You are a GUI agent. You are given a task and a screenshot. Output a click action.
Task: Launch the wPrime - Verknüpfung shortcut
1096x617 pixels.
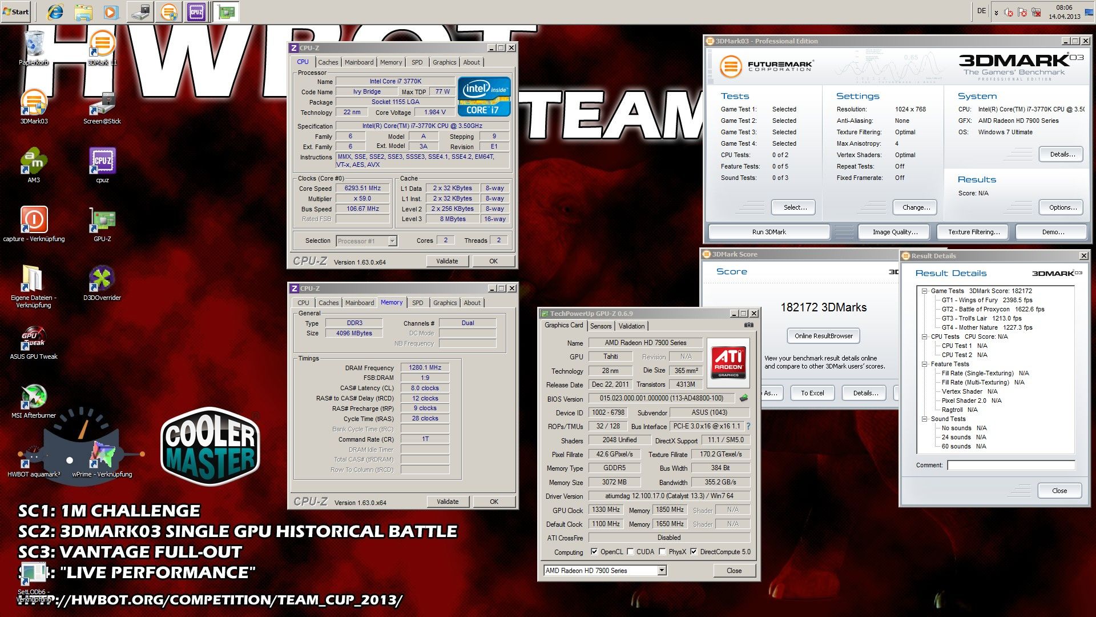102,459
